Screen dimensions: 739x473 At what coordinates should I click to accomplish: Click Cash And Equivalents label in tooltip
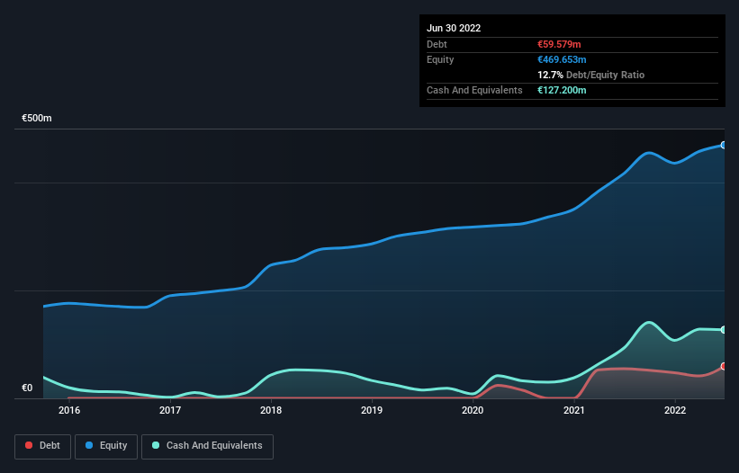pos(474,90)
